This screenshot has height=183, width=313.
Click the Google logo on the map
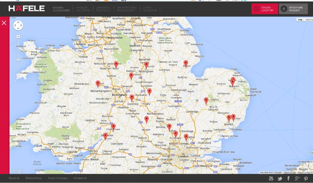(x=17, y=171)
